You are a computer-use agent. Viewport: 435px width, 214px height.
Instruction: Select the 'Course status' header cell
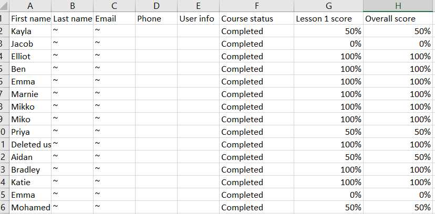[x=256, y=18]
